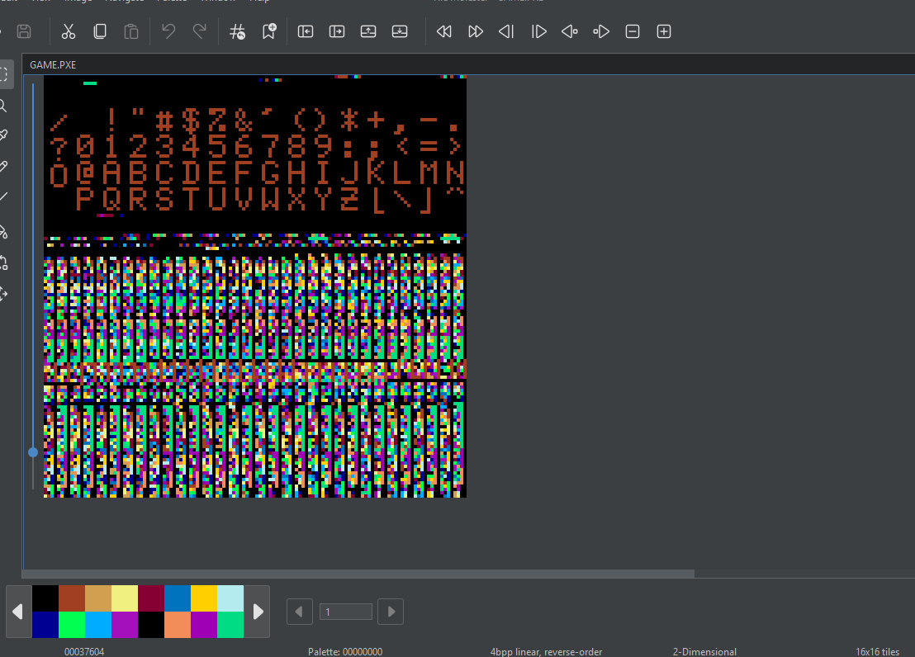Select the Brush pencil tool
The image size is (915, 657).
tap(4, 166)
